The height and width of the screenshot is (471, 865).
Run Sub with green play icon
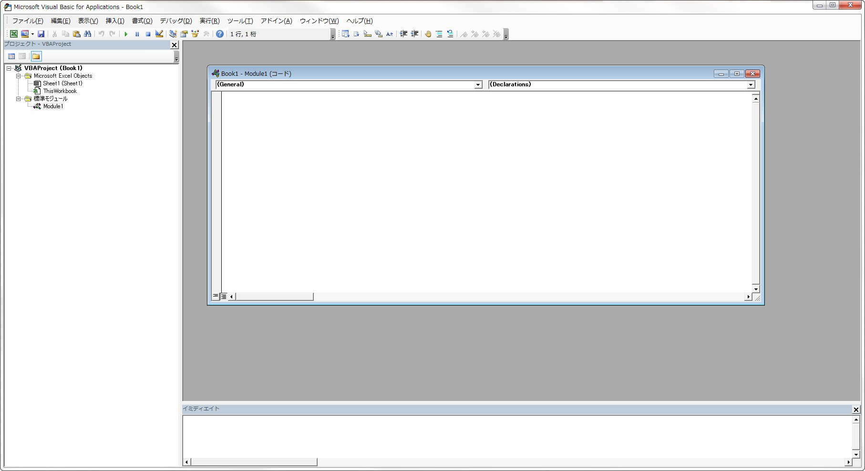tap(126, 34)
